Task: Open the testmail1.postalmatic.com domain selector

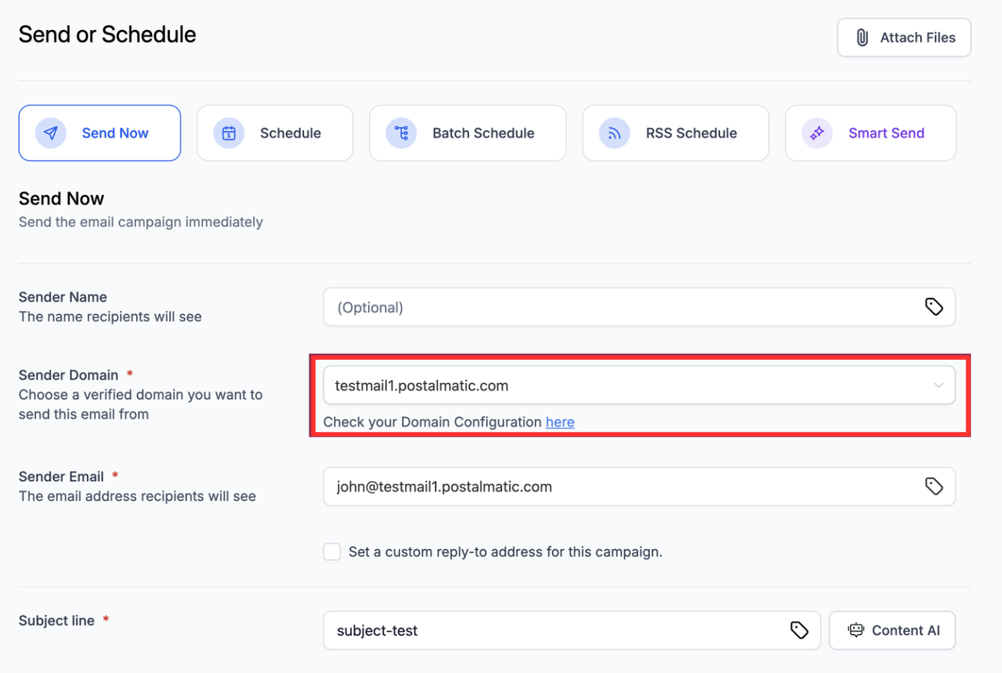Action: (x=624, y=386)
